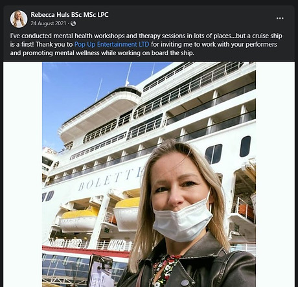Click the blank margin left of photo
Screen dimensions: 298x287
pyautogui.click(x=23, y=174)
